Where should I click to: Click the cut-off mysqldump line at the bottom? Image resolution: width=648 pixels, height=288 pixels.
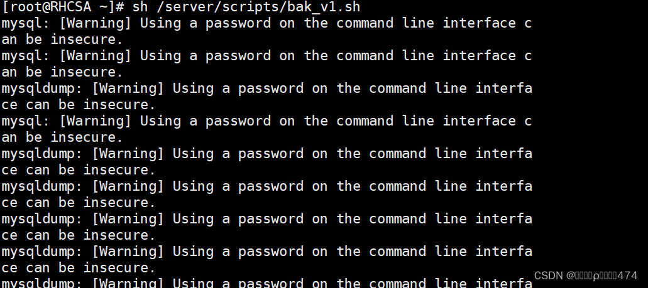coord(266,282)
